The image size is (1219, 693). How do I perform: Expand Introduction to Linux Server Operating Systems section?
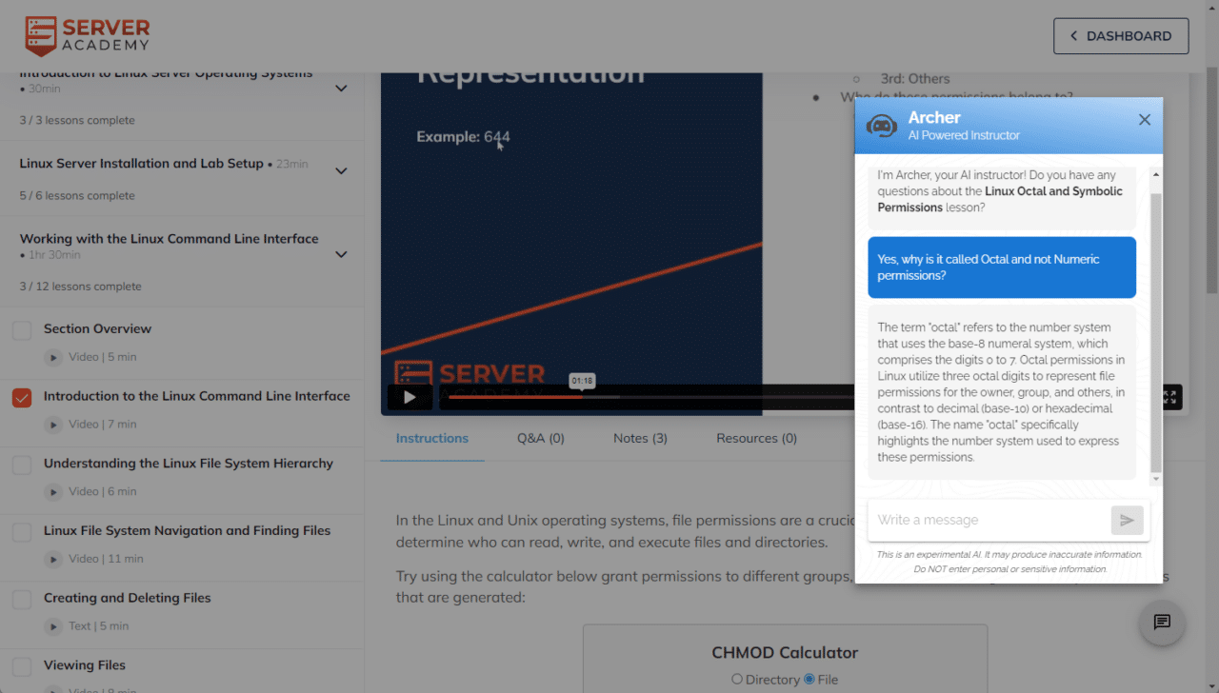point(341,89)
